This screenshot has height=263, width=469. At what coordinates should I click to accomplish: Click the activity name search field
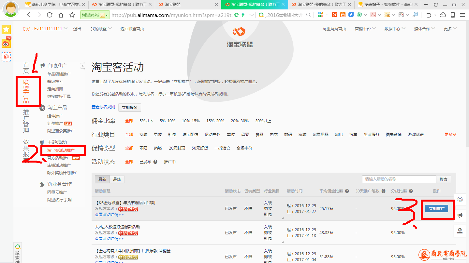point(399,179)
